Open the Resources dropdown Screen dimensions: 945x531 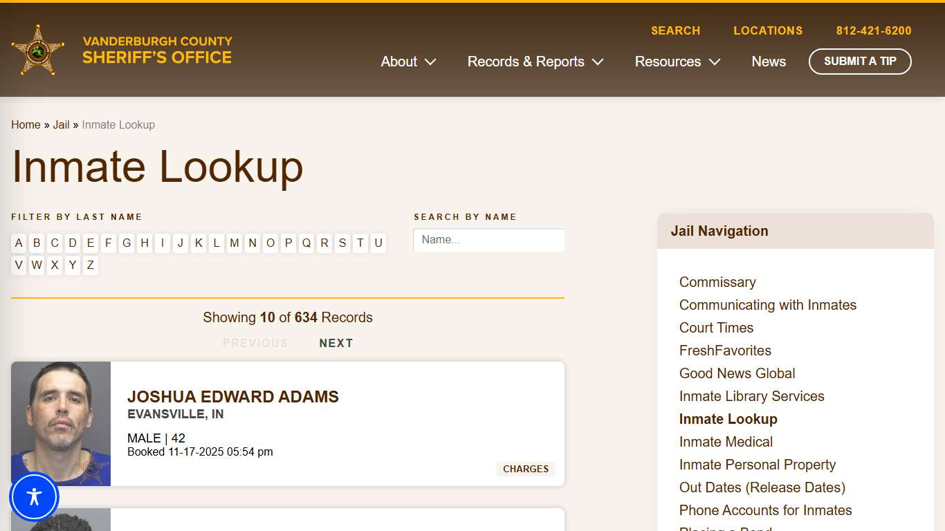pyautogui.click(x=676, y=62)
